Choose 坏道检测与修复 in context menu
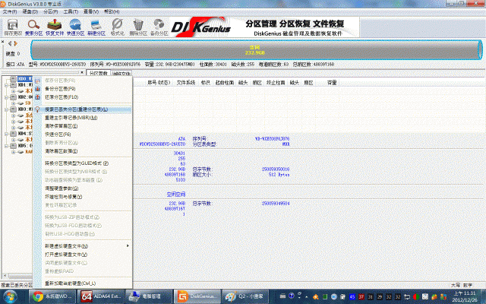Screen dimensions: 486x304 tap(83, 197)
